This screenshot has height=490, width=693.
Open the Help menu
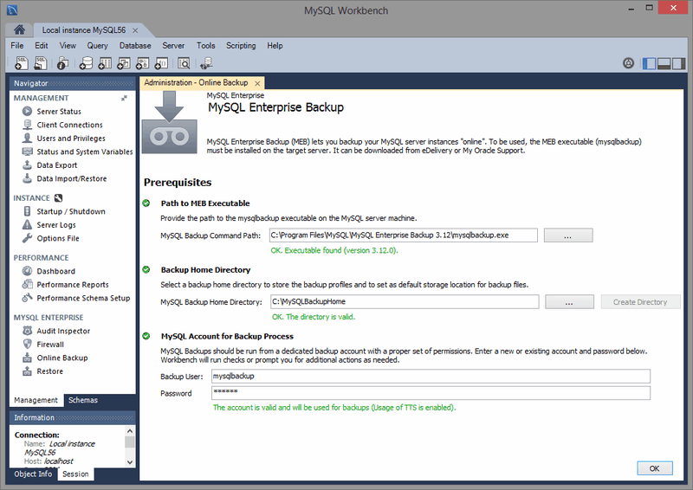coord(275,46)
